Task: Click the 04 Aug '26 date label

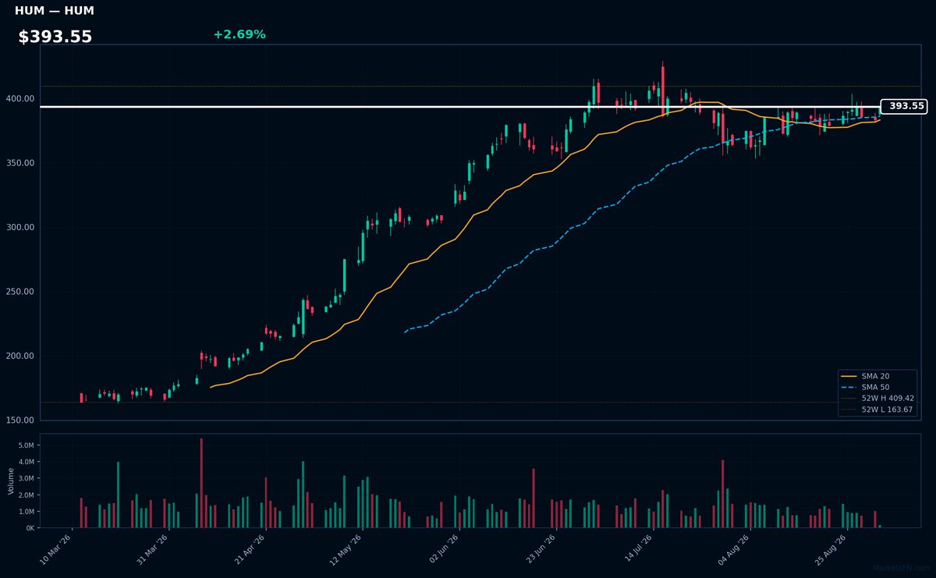Action: pos(733,548)
